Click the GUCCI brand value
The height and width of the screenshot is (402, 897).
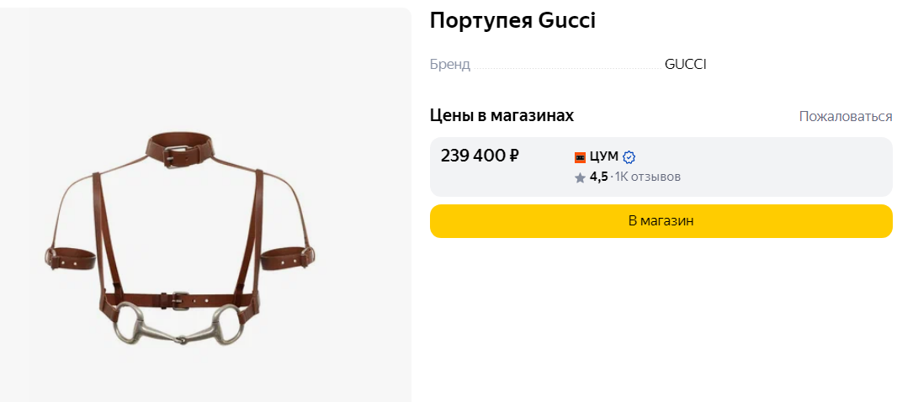click(x=685, y=64)
